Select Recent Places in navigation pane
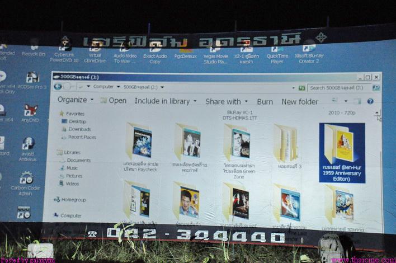396x263 pixels. pyautogui.click(x=78, y=137)
